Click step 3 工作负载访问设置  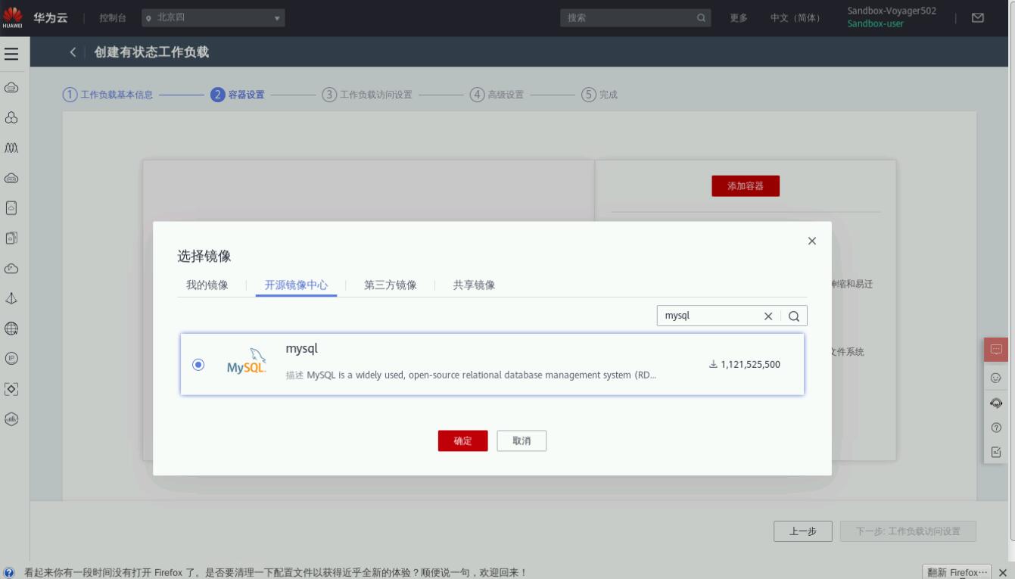367,95
